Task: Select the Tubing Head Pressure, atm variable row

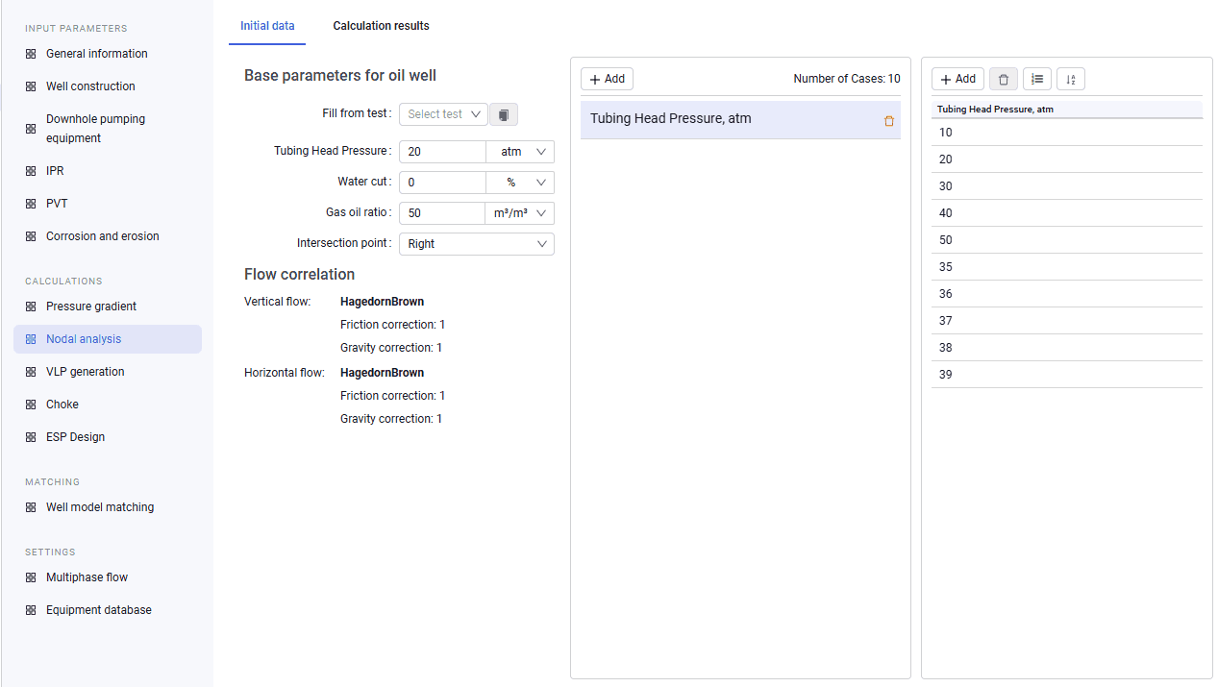Action: point(740,120)
